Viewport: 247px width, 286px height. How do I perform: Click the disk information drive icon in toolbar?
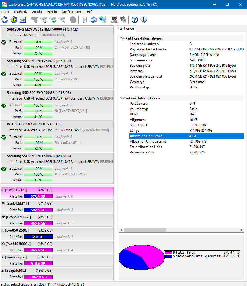click(23, 19)
